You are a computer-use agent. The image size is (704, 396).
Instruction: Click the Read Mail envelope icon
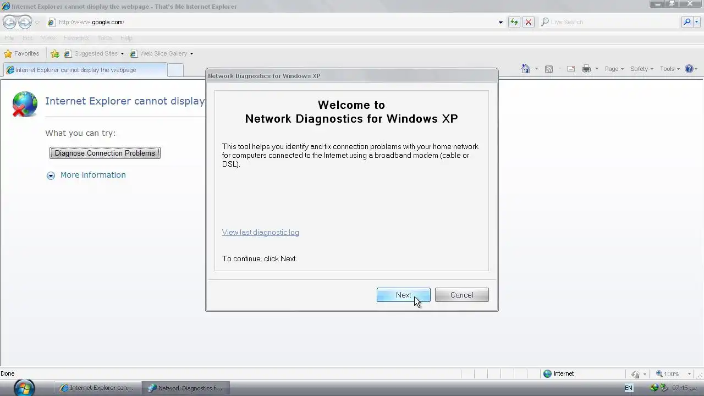click(x=571, y=69)
